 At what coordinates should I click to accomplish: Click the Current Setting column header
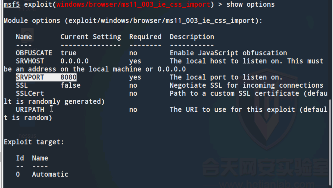[x=91, y=37]
